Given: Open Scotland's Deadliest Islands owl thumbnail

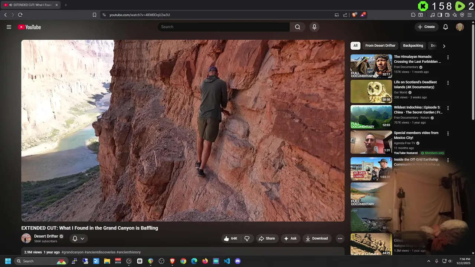Looking at the screenshot, I should pyautogui.click(x=371, y=91).
